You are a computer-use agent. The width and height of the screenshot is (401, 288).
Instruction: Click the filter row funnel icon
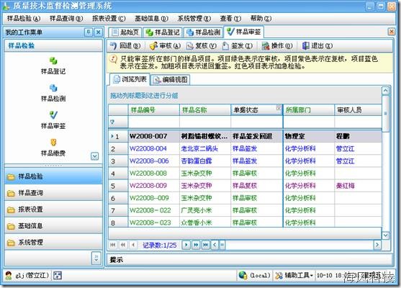(112, 122)
